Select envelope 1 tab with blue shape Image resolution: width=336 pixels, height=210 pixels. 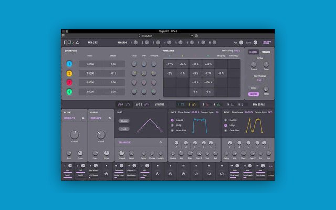coord(181,104)
